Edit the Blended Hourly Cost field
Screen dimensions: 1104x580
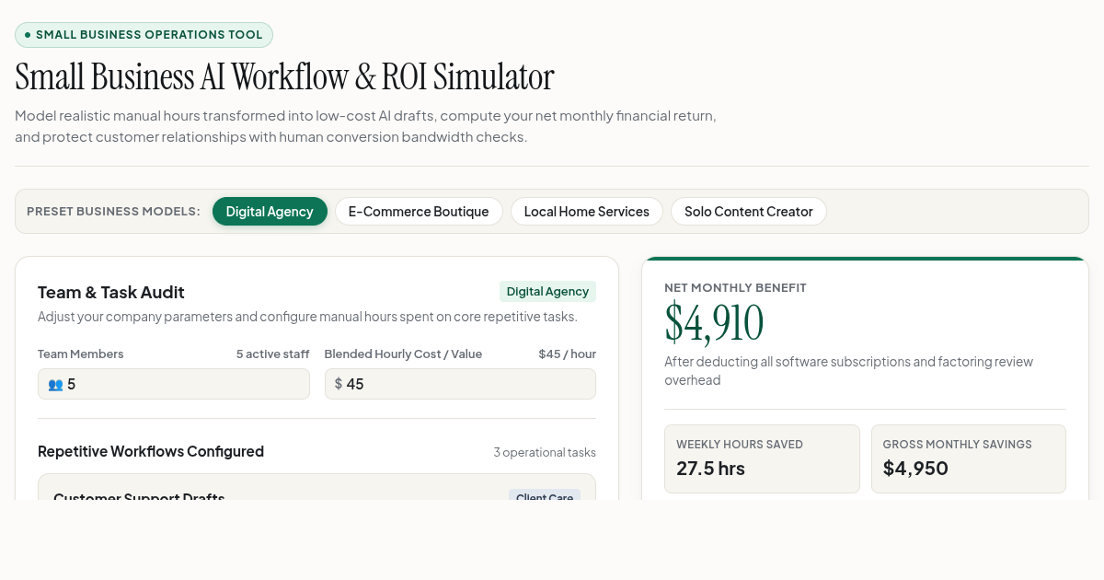click(460, 384)
